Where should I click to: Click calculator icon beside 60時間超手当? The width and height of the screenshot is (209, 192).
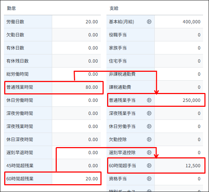point(149,165)
